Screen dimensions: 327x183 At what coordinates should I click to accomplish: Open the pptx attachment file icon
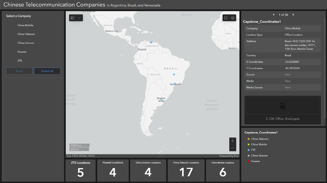pos(283,106)
